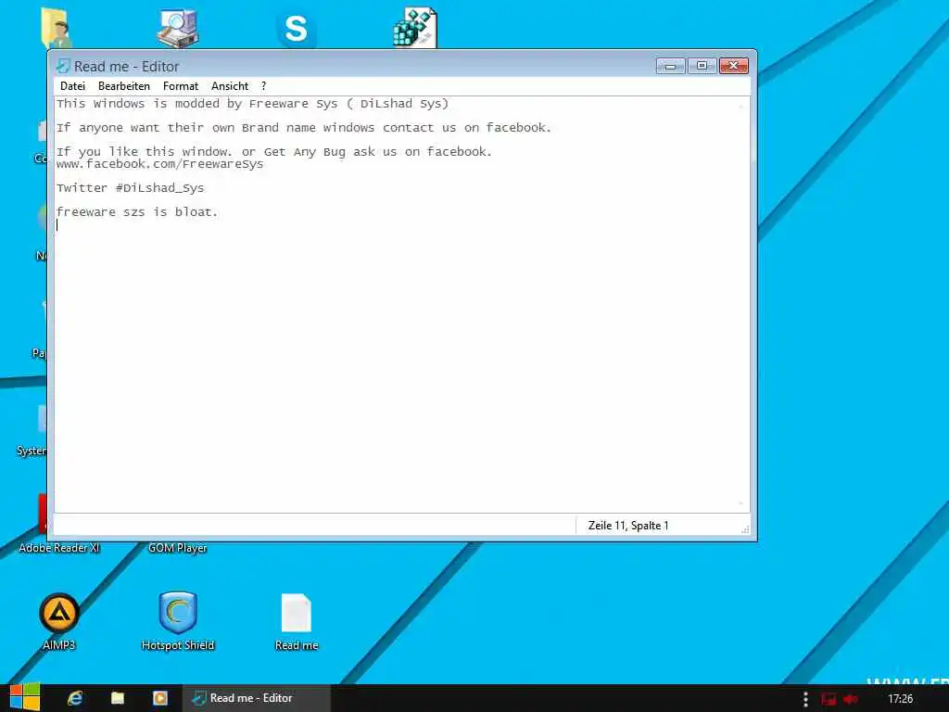Click the 'Zeile 11, Spalte 1' status entry
The image size is (949, 712).
[x=628, y=526]
